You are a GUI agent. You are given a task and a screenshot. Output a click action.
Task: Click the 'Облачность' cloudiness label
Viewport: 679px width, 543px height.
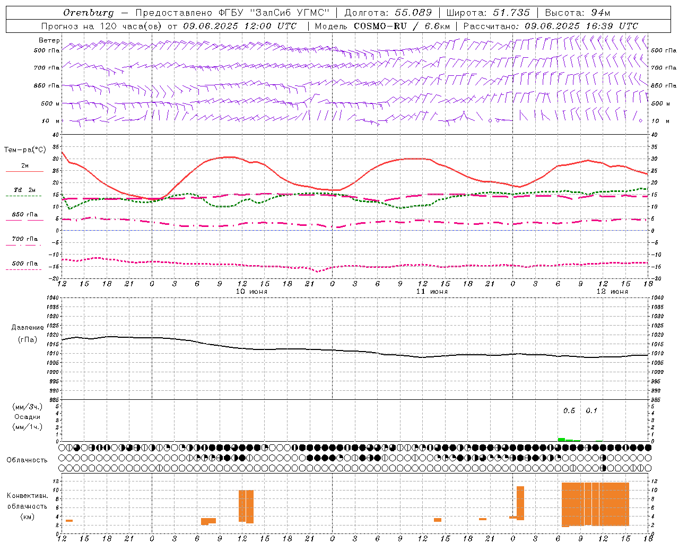tap(27, 460)
